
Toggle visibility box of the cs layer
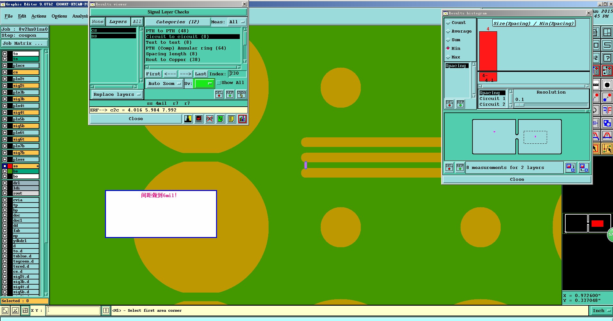tap(5, 72)
